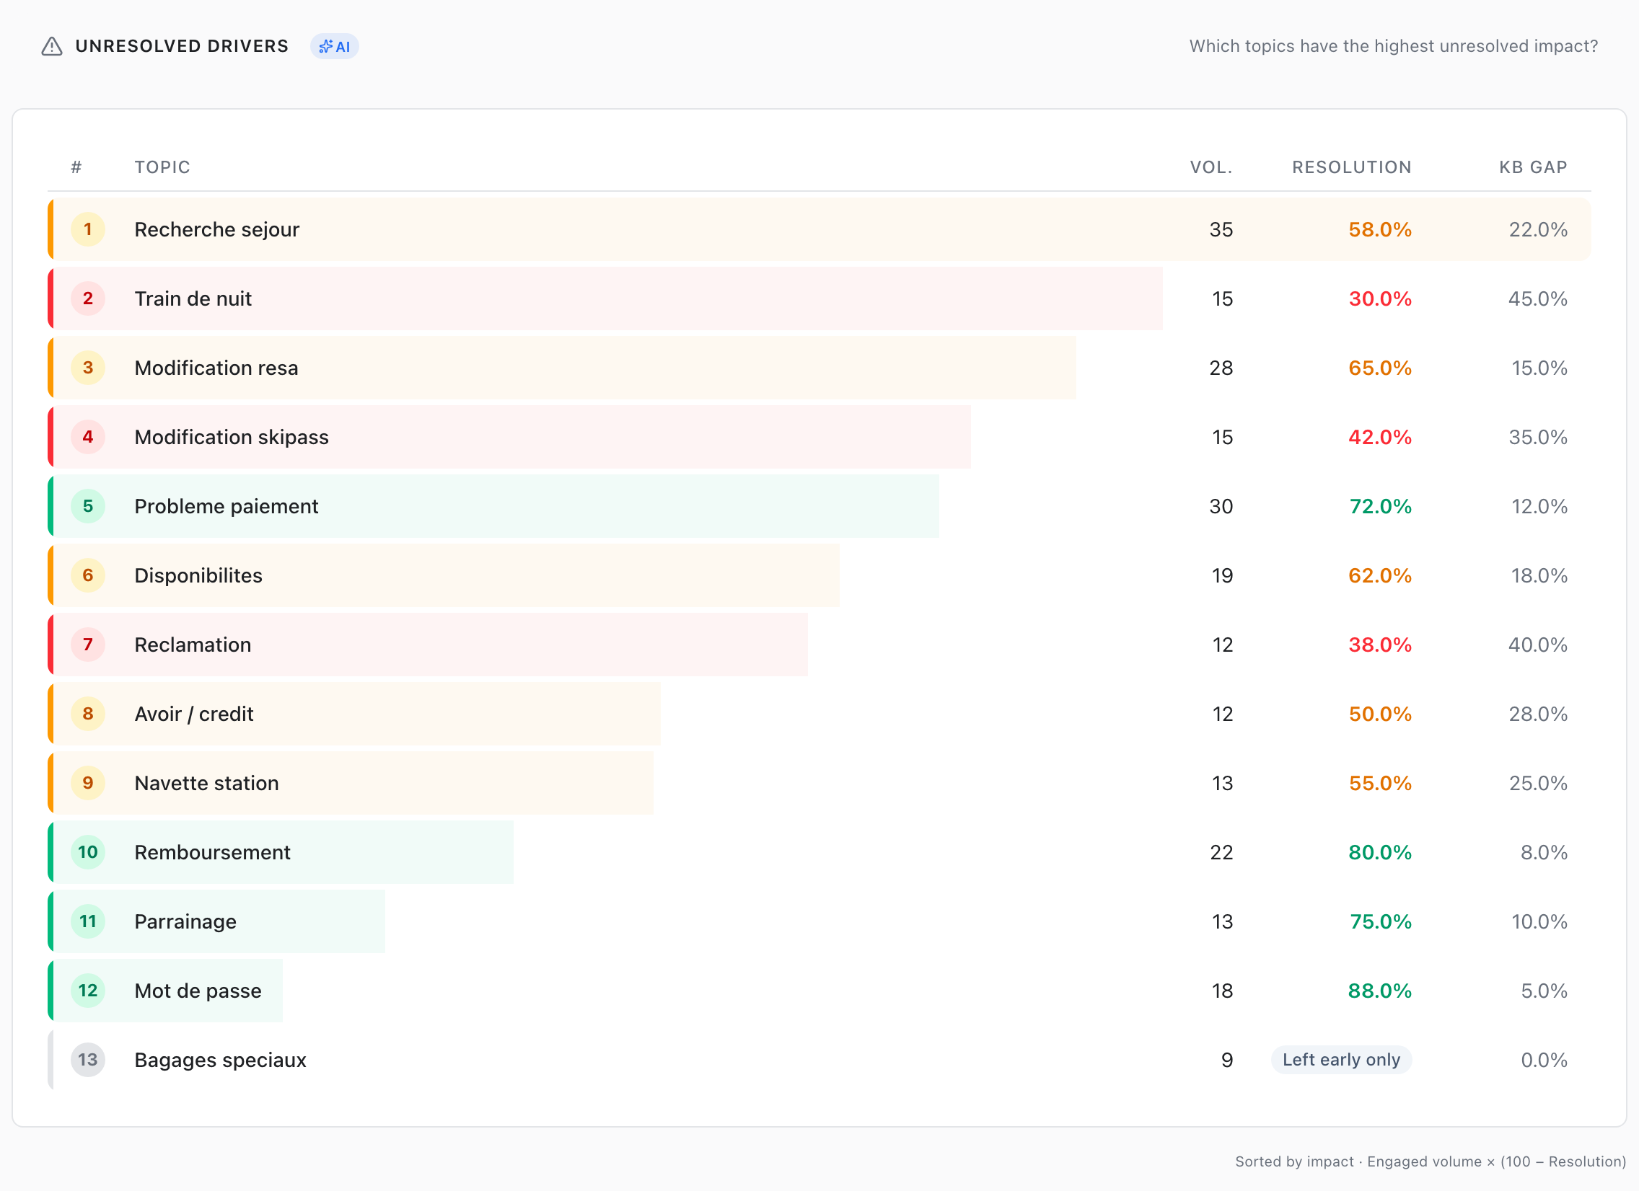1639x1191 pixels.
Task: Click volume 28 in Modification resa row
Action: [x=1221, y=368]
